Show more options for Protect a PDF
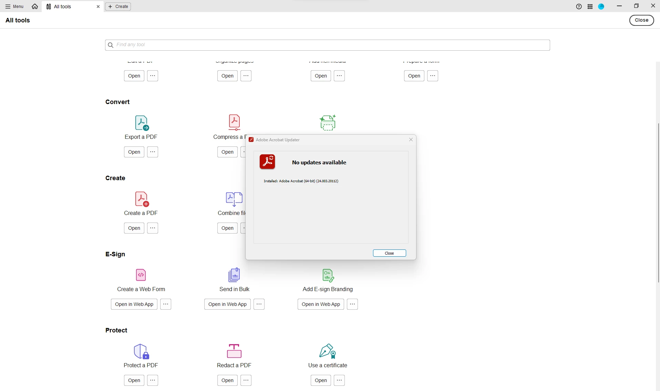This screenshot has width=660, height=391. [153, 380]
